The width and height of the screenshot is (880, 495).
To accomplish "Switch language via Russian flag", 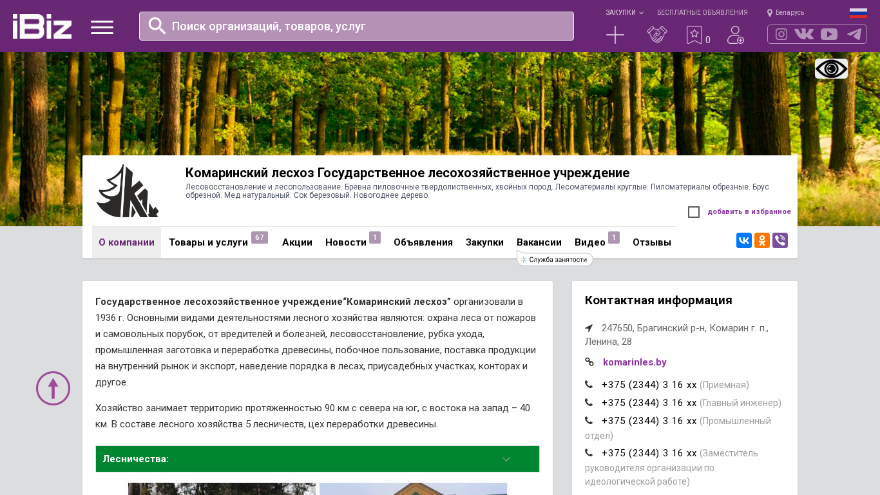I will coord(858,13).
